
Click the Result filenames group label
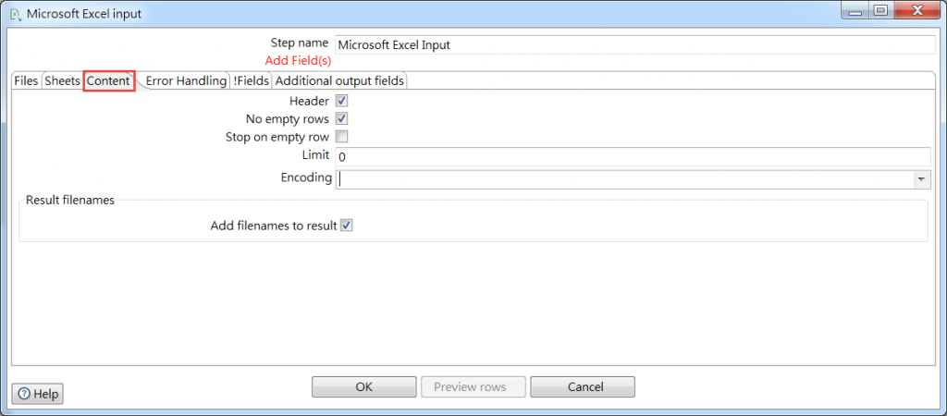pyautogui.click(x=70, y=200)
